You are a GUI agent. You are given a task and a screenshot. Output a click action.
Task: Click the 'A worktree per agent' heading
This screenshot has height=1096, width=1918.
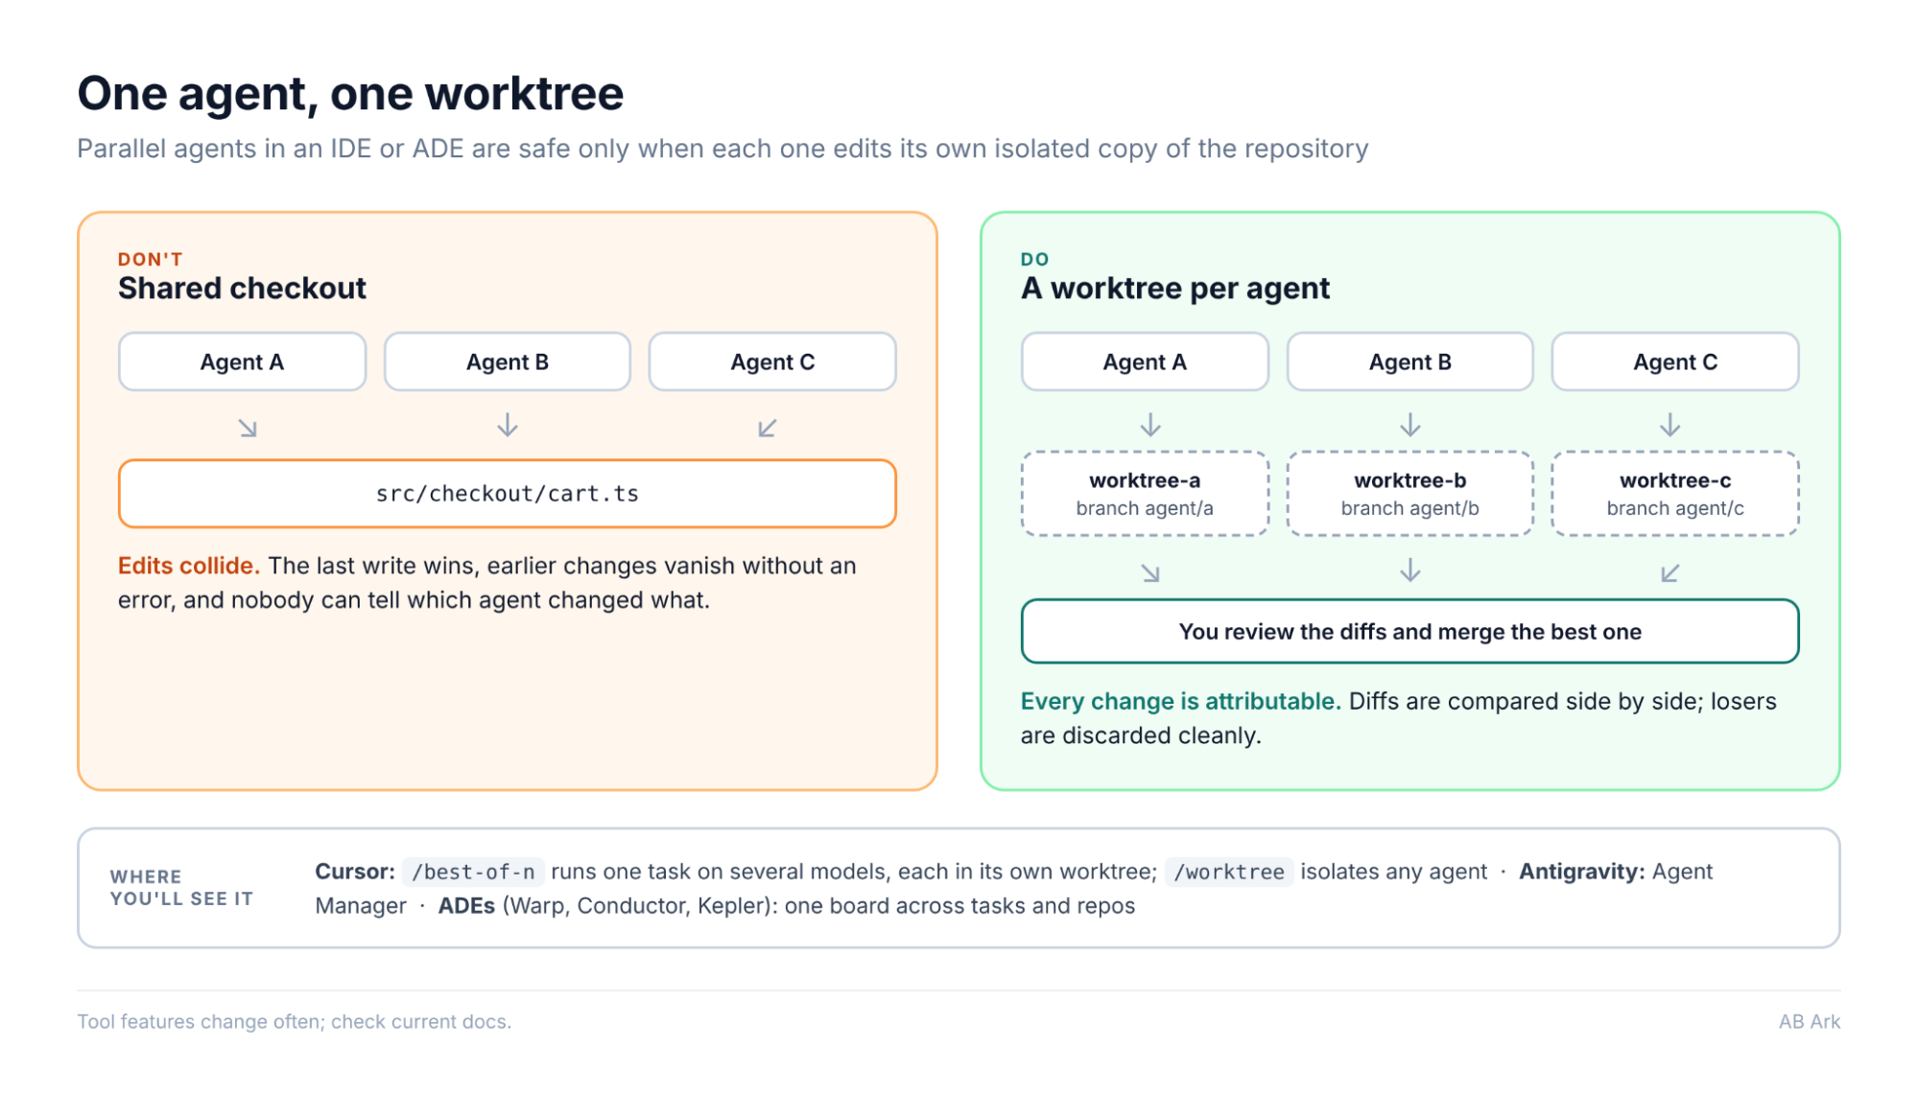click(1175, 288)
